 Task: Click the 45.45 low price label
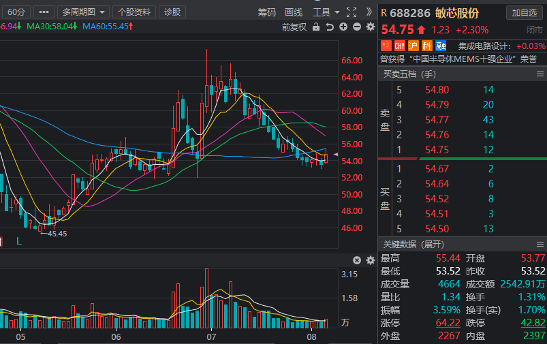point(57,234)
